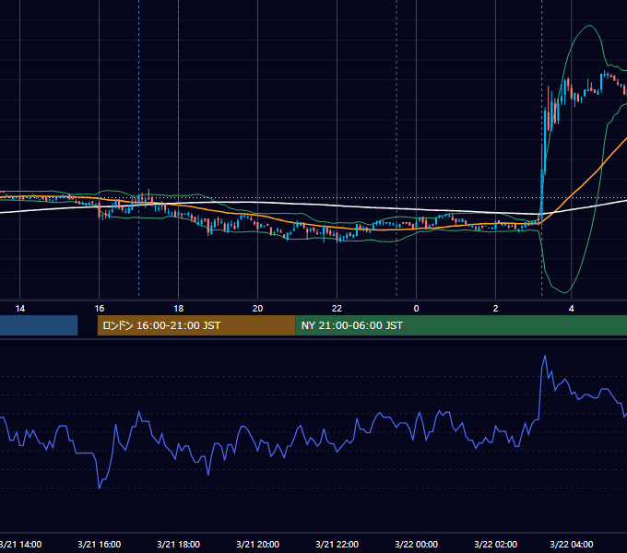Click the 3/21 22:00 time label

coord(337,544)
